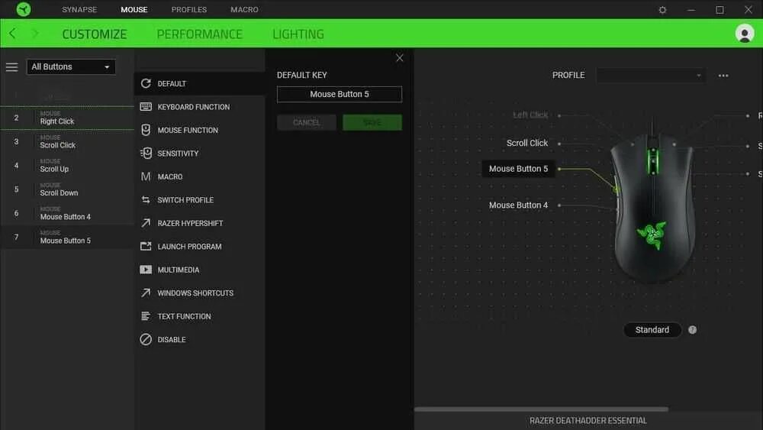This screenshot has width=763, height=430.
Task: Select Mouse Button 4 label on diagram
Action: [x=518, y=205]
